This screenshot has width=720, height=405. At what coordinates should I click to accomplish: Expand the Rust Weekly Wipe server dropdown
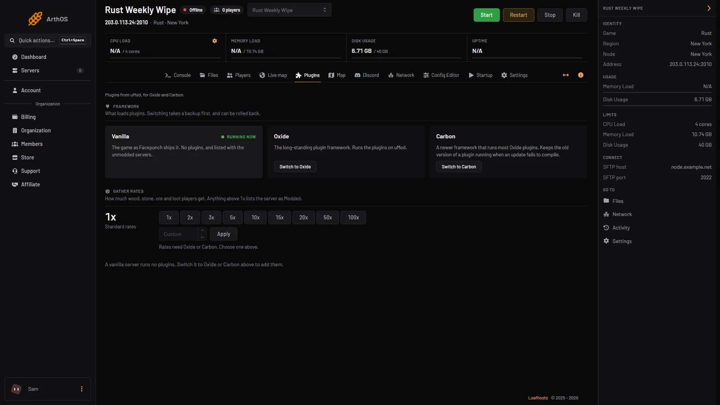pyautogui.click(x=289, y=10)
